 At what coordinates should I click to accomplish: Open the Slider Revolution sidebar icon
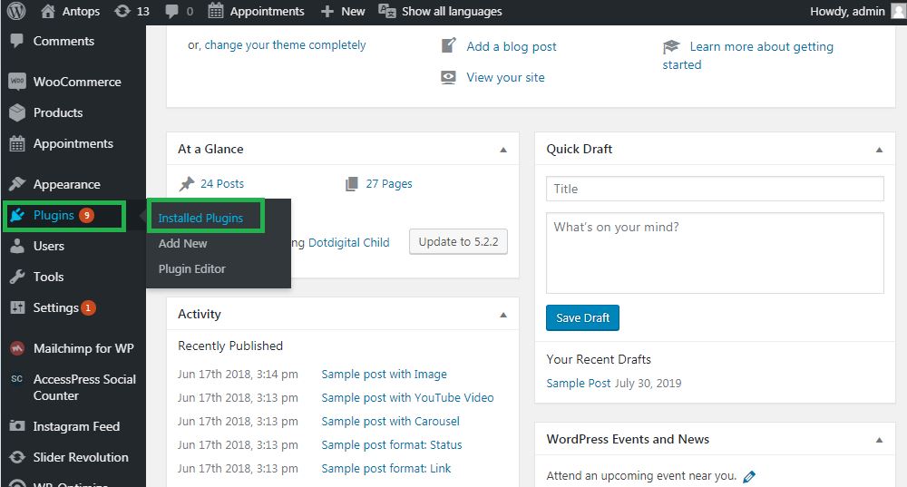(x=17, y=457)
